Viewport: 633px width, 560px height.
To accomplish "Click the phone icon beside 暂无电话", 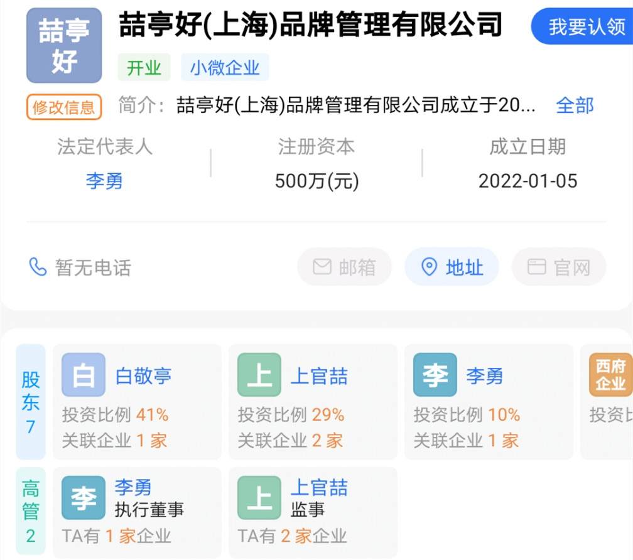I will point(39,267).
